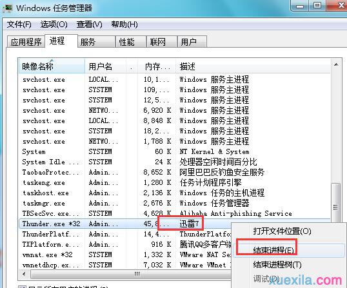Sort by the 内存 column header
Screen dimensions: 347x288
click(x=157, y=66)
